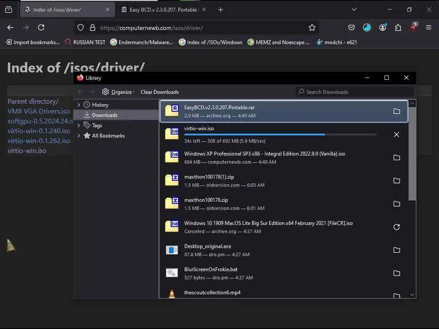Show Desktop_original.exe in its folder
Screen dimensions: 439x329
tap(397, 250)
